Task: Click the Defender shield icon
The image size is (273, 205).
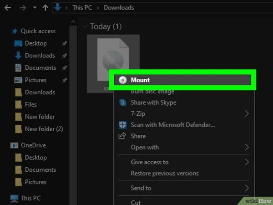Action: (x=122, y=125)
